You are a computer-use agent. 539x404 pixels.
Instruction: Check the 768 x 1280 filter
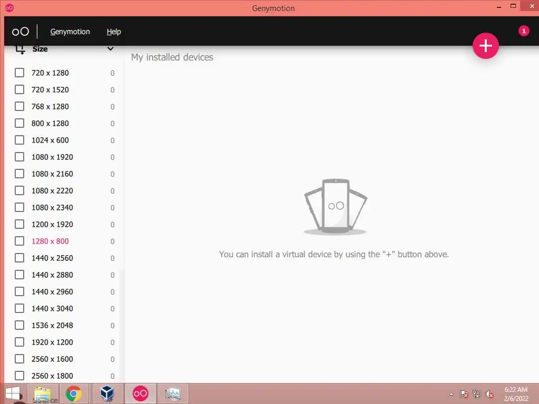(19, 106)
